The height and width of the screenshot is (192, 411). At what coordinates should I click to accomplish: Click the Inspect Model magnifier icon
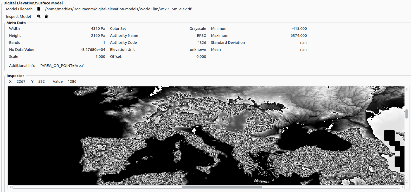(39, 16)
